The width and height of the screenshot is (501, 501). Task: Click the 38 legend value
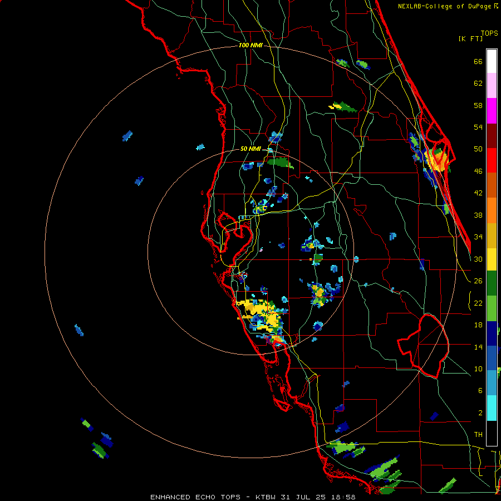pyautogui.click(x=478, y=215)
